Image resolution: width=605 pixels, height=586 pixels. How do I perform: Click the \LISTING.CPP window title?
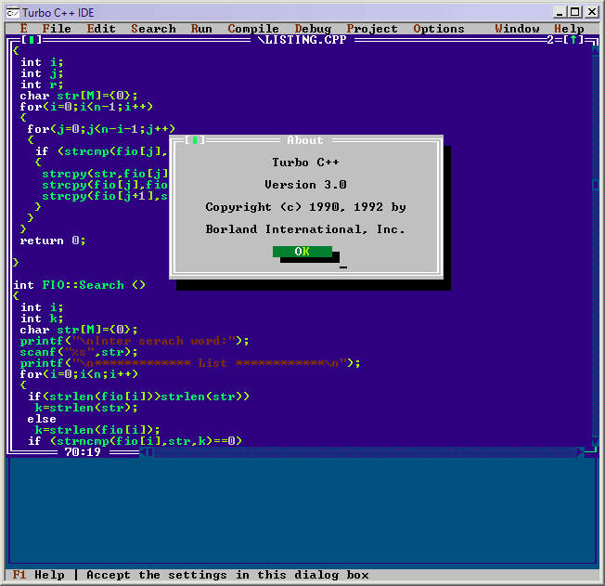302,40
